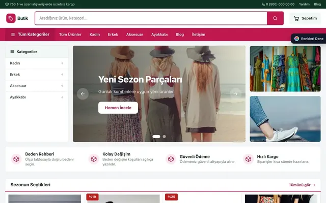Open the Renkleri Dene color panel
The image size is (326, 203).
click(x=309, y=39)
